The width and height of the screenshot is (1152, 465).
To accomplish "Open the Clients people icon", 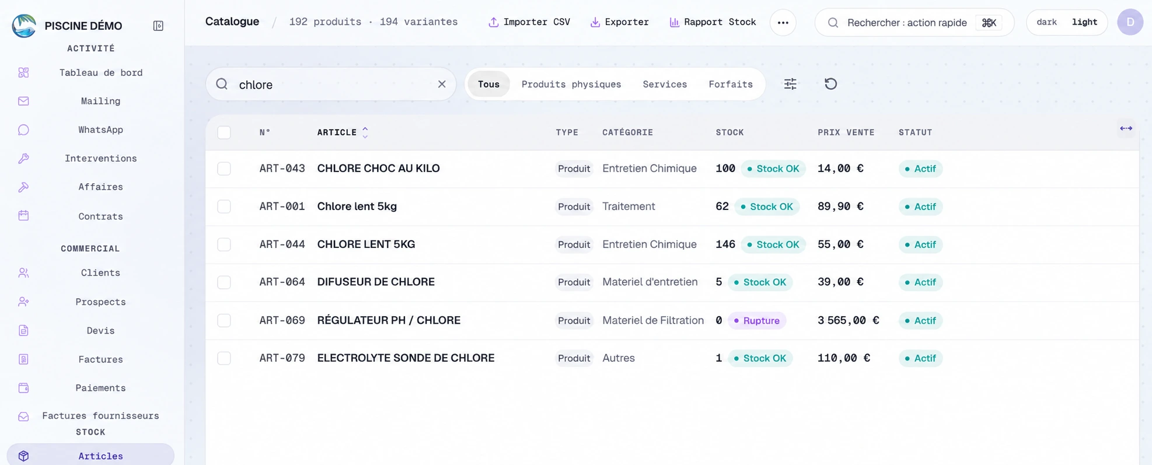I will [23, 272].
